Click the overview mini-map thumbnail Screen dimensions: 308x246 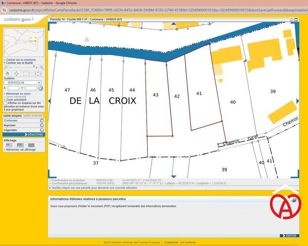coord(23,42)
